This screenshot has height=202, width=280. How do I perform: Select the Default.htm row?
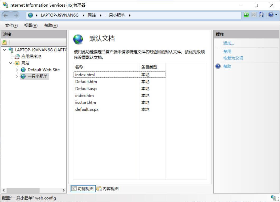pyautogui.click(x=119, y=82)
